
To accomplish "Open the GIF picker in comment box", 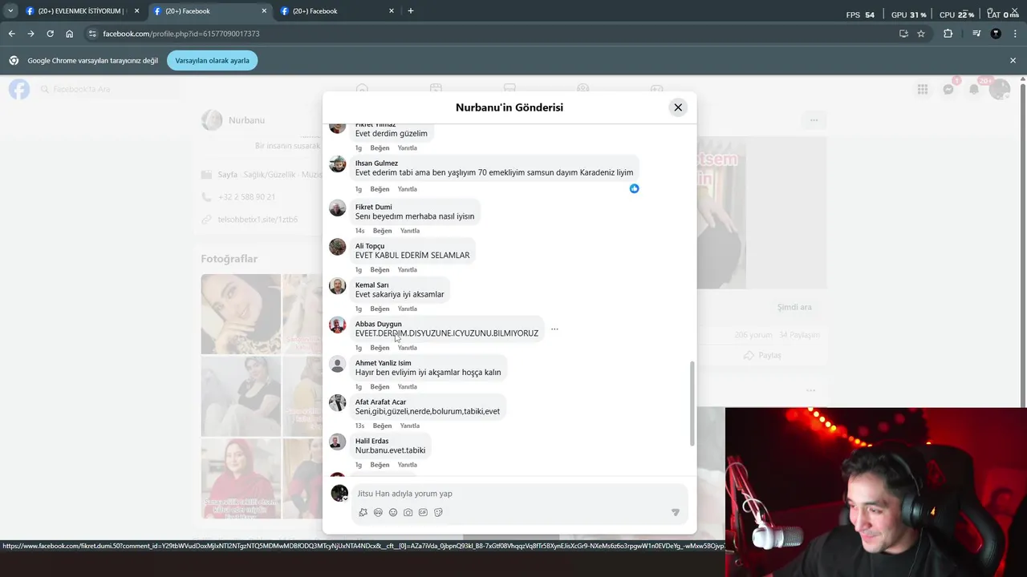I will [423, 512].
